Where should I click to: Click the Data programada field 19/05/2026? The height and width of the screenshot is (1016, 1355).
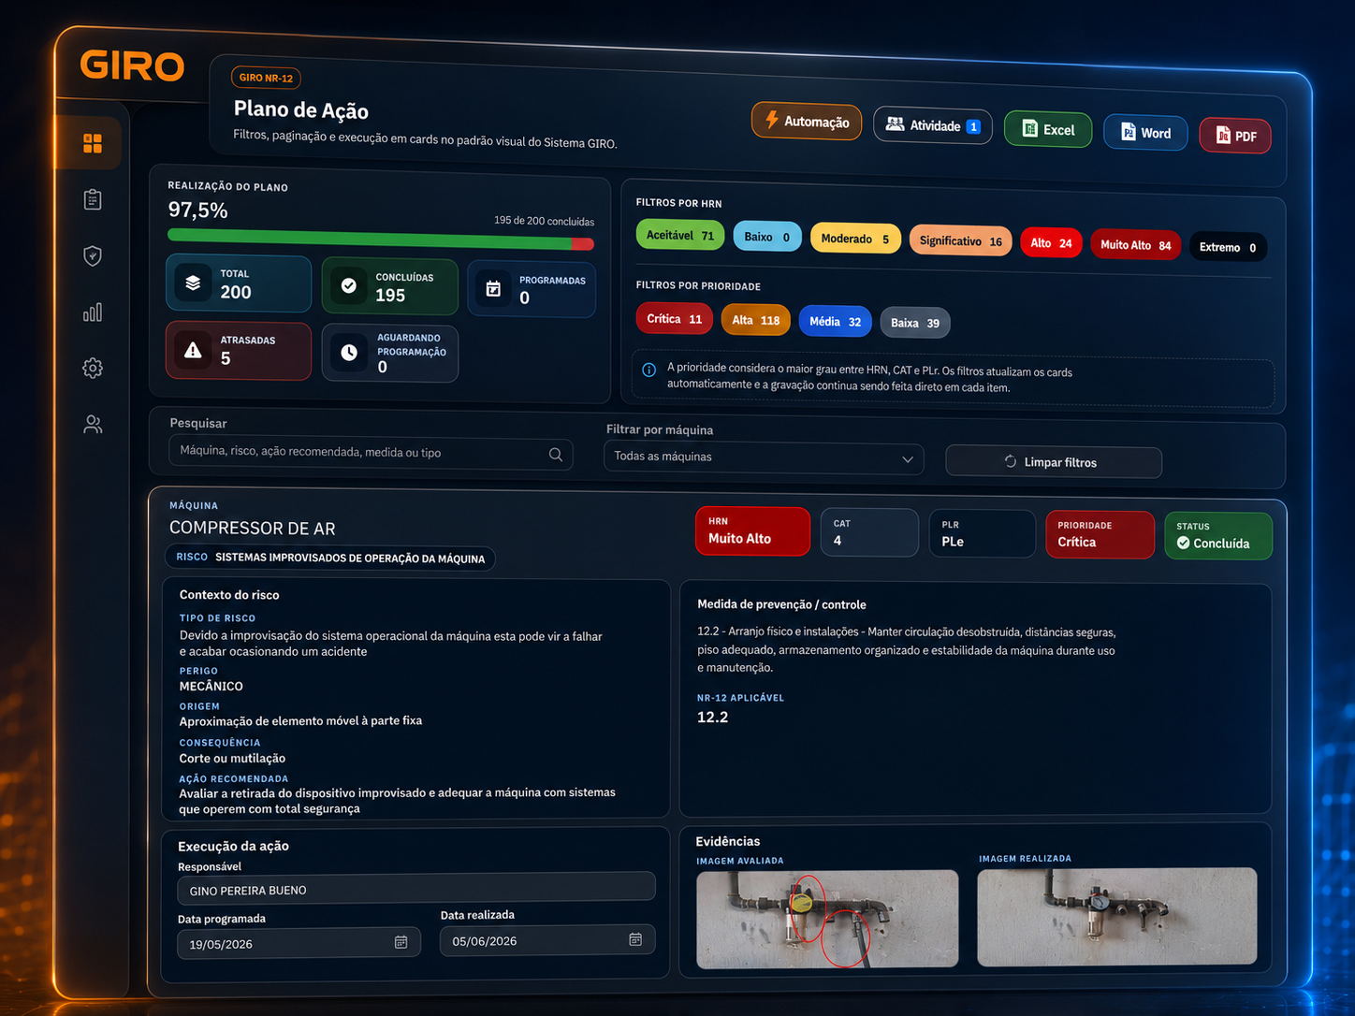coord(299,943)
